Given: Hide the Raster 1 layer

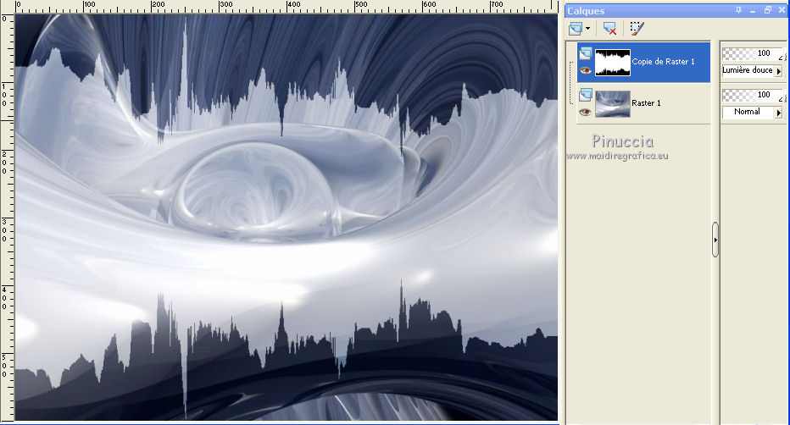Looking at the screenshot, I should click(585, 112).
